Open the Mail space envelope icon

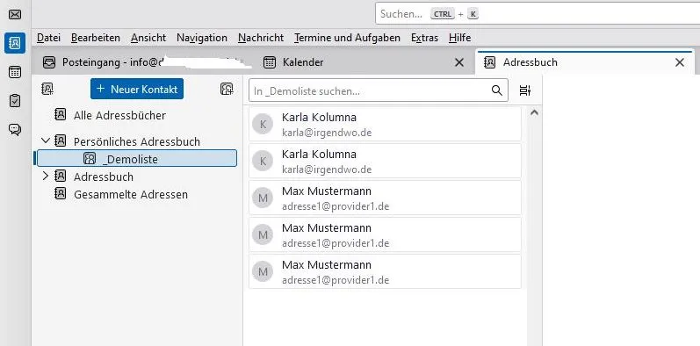coord(15,15)
